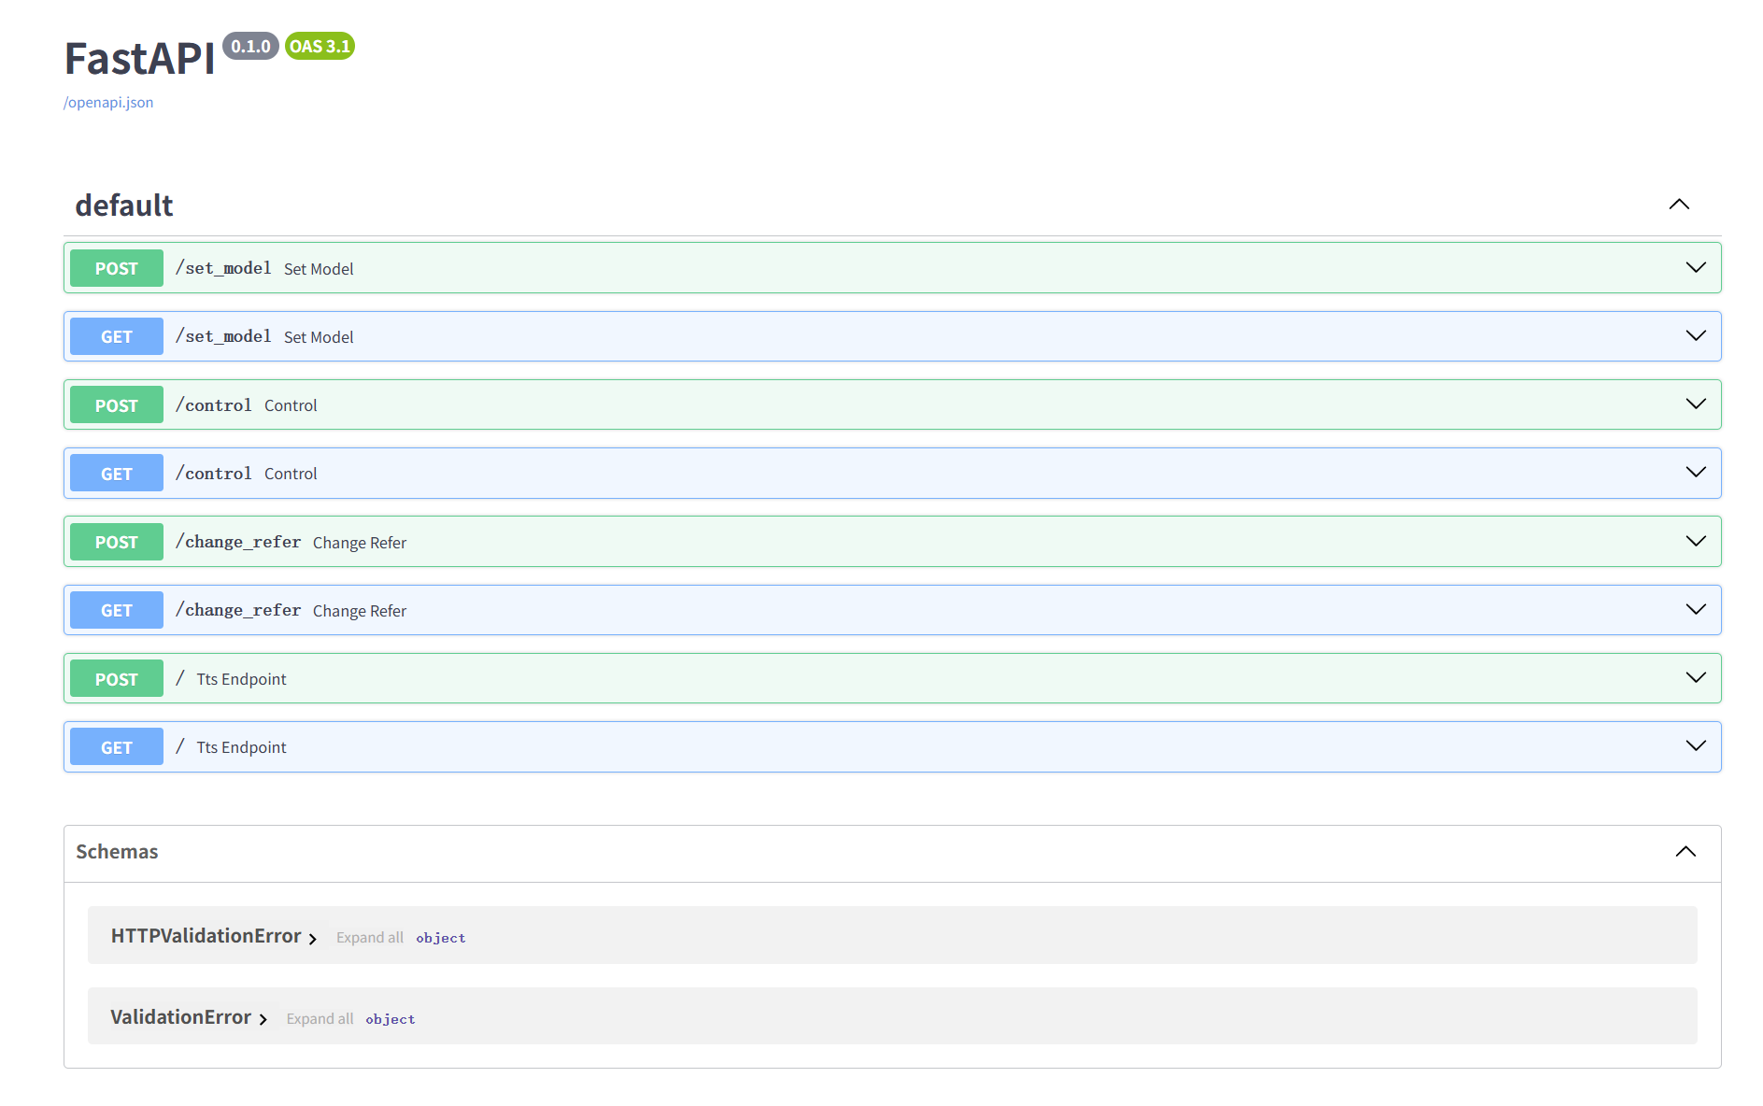
Task: Open the /set_model path in GET row
Action: click(x=223, y=336)
